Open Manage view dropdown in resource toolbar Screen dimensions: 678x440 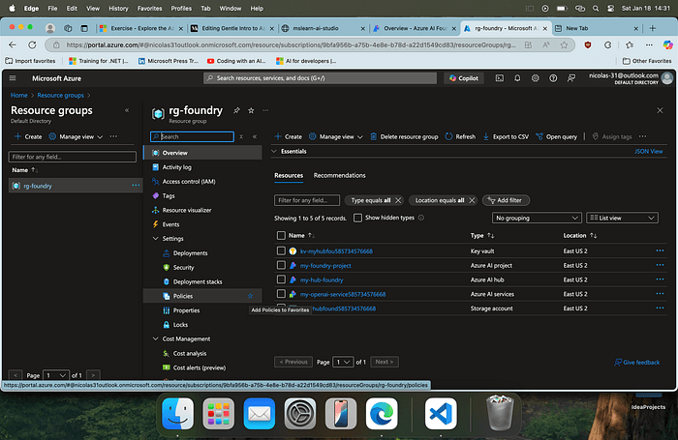pyautogui.click(x=336, y=136)
